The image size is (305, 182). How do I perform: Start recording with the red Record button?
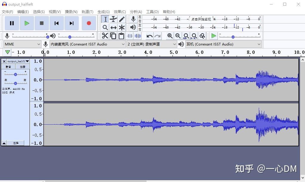click(89, 23)
